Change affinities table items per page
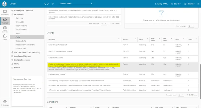The image size is (201, 108). (x=191, y=26)
